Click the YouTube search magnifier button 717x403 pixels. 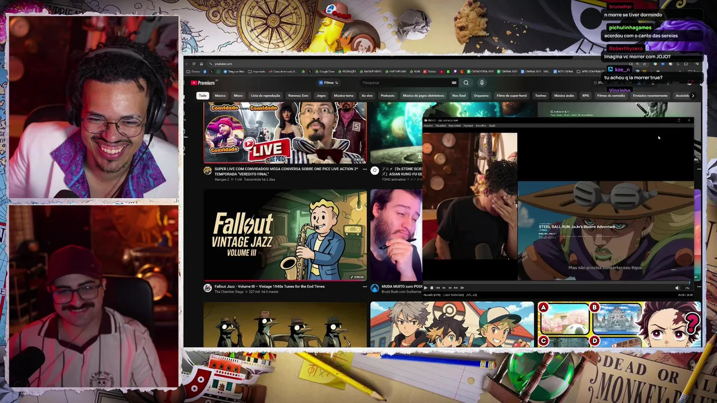pyautogui.click(x=466, y=83)
